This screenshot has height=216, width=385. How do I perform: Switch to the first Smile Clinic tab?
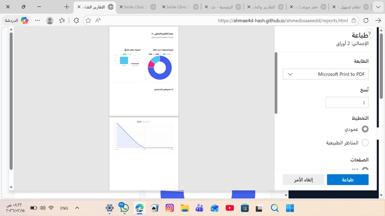coord(138,7)
